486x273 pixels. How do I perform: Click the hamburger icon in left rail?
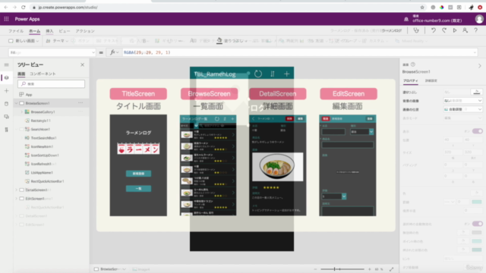point(7,64)
